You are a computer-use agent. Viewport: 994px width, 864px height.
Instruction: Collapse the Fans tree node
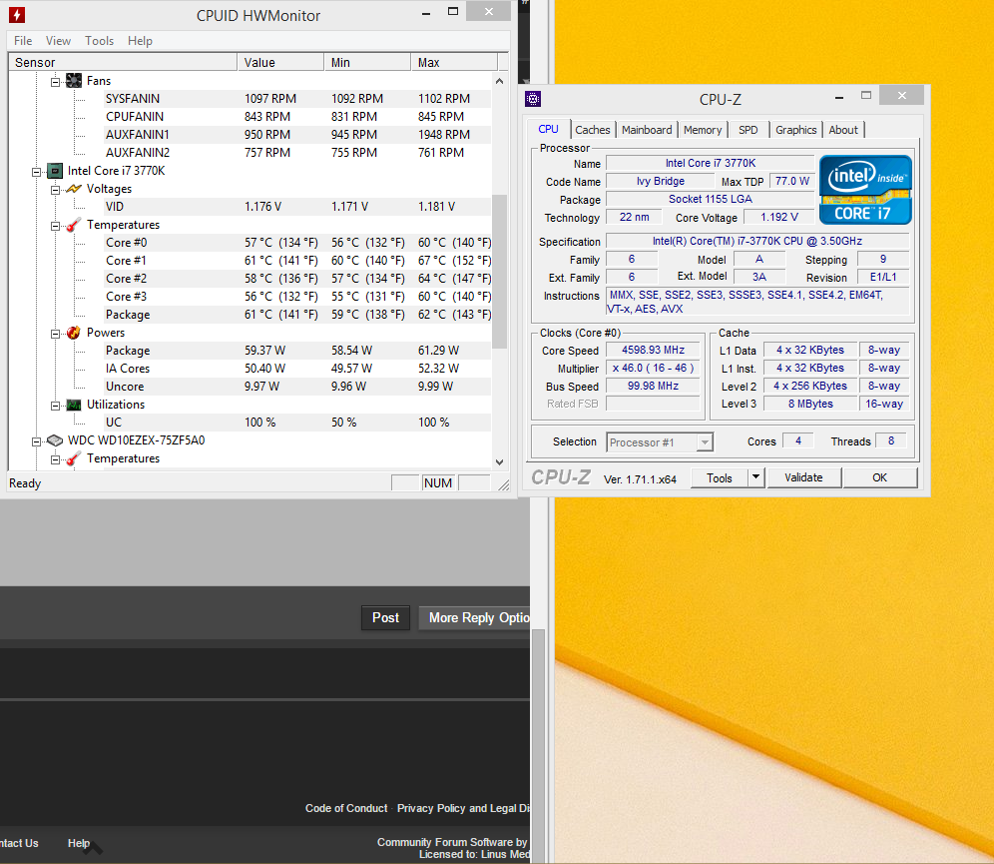point(55,82)
